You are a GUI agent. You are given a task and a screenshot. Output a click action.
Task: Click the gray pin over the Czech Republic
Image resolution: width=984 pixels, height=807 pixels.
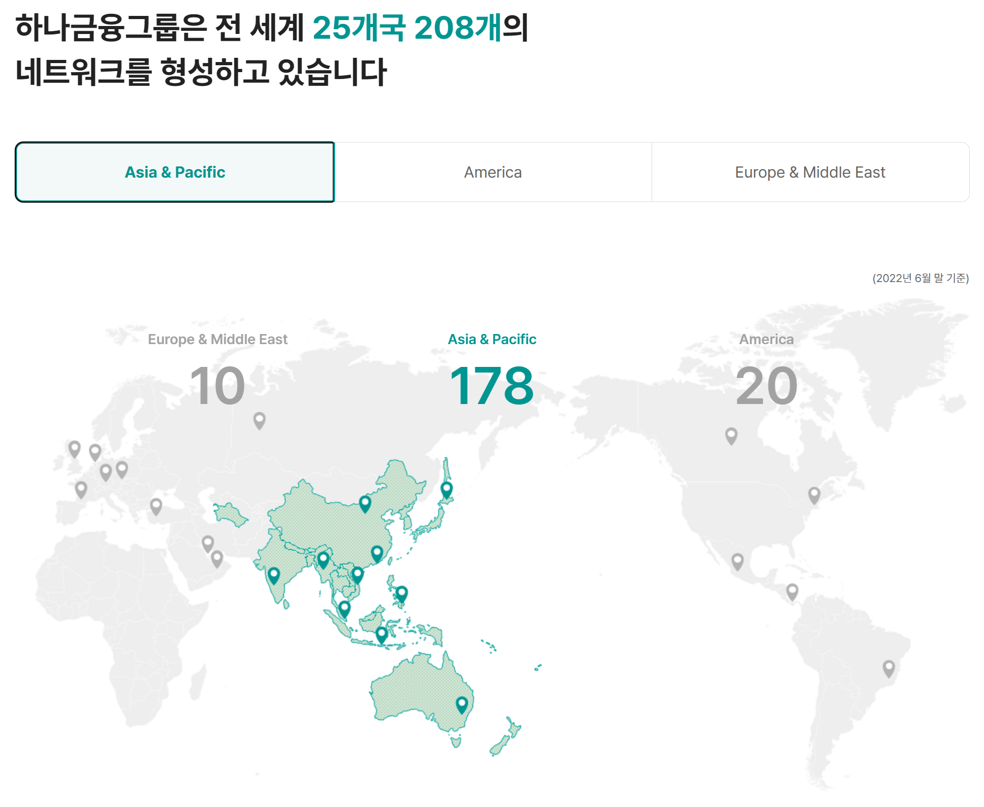pyautogui.click(x=122, y=470)
